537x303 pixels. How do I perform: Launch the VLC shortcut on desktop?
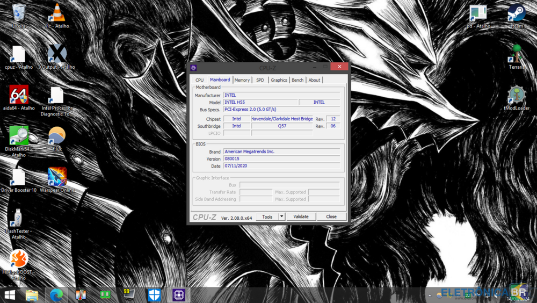pyautogui.click(x=56, y=13)
